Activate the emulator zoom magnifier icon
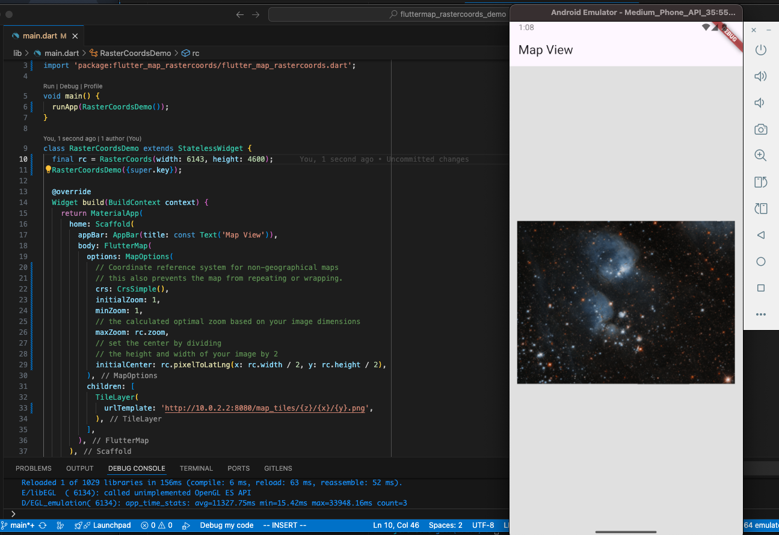779x535 pixels. [760, 156]
